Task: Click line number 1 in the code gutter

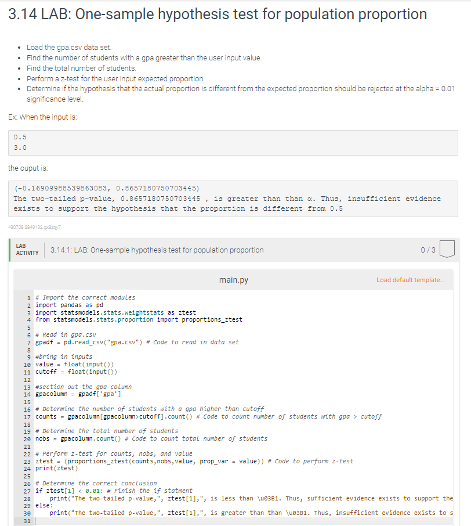Action: [x=28, y=297]
